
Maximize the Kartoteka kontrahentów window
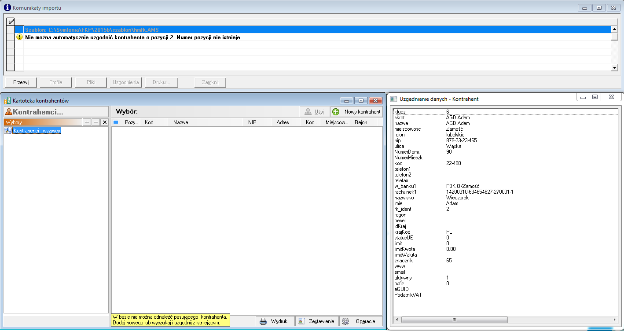coord(361,101)
